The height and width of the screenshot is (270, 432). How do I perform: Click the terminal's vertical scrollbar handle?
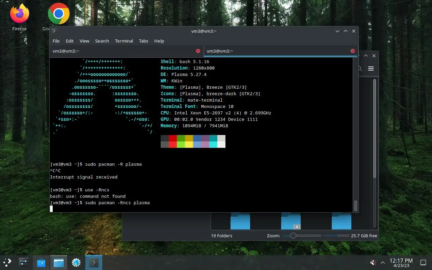coord(355,206)
